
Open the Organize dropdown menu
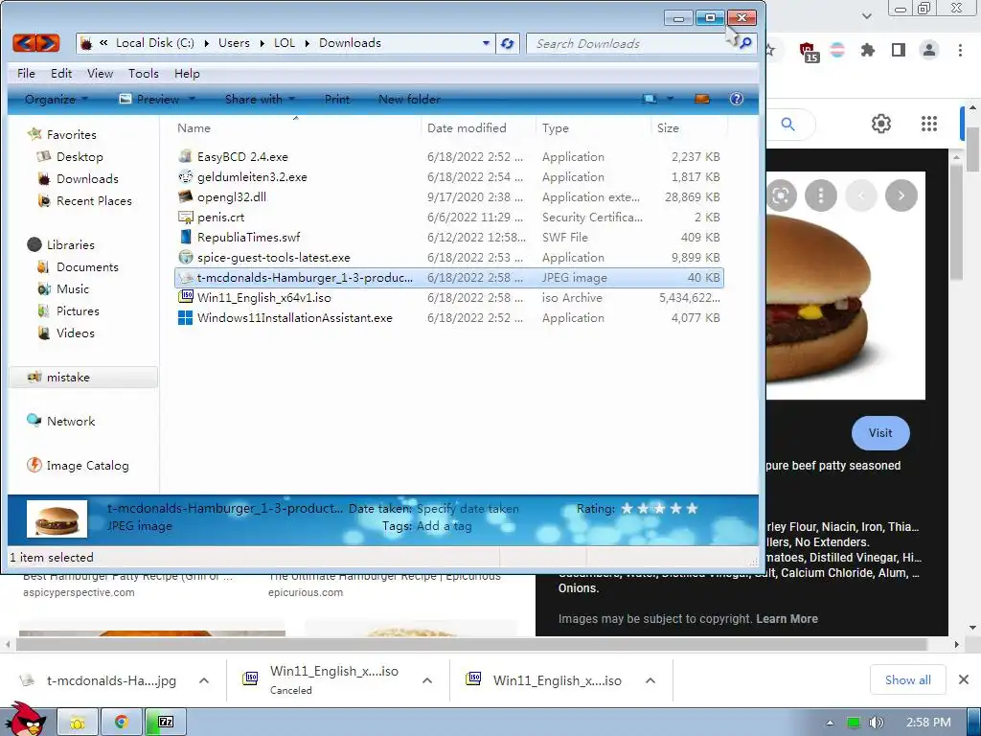point(57,99)
